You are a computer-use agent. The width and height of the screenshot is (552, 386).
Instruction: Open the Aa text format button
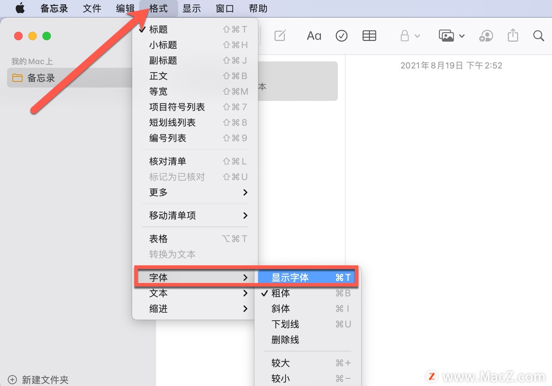[x=314, y=36]
